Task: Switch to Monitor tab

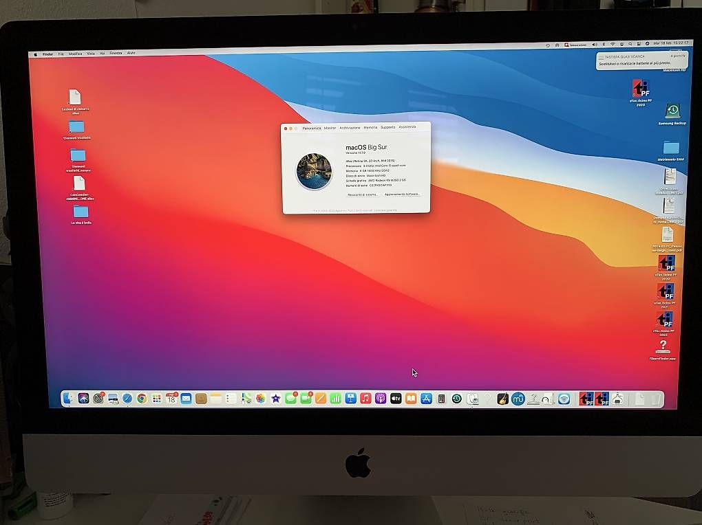Action: pyautogui.click(x=330, y=128)
